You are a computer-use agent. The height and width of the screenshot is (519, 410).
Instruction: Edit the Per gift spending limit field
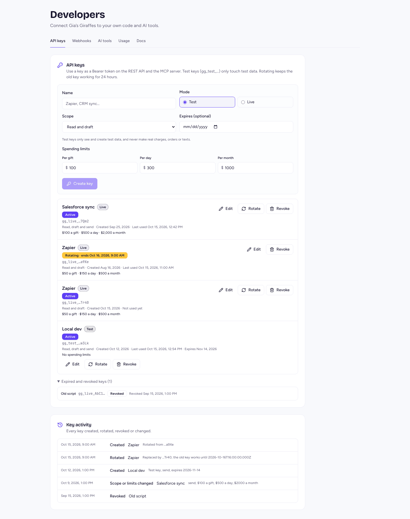(100, 168)
